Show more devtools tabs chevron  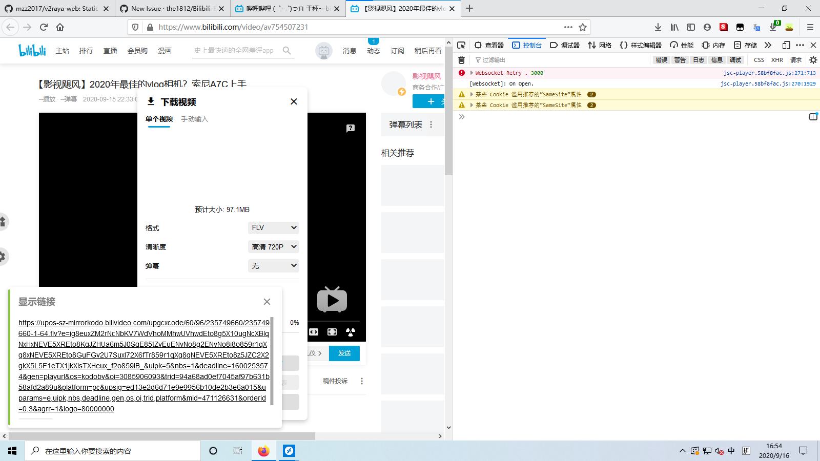pos(768,45)
